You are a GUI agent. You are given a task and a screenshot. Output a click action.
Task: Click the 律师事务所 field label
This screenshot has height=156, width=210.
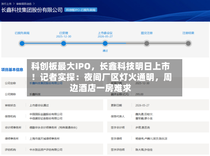(12, 138)
